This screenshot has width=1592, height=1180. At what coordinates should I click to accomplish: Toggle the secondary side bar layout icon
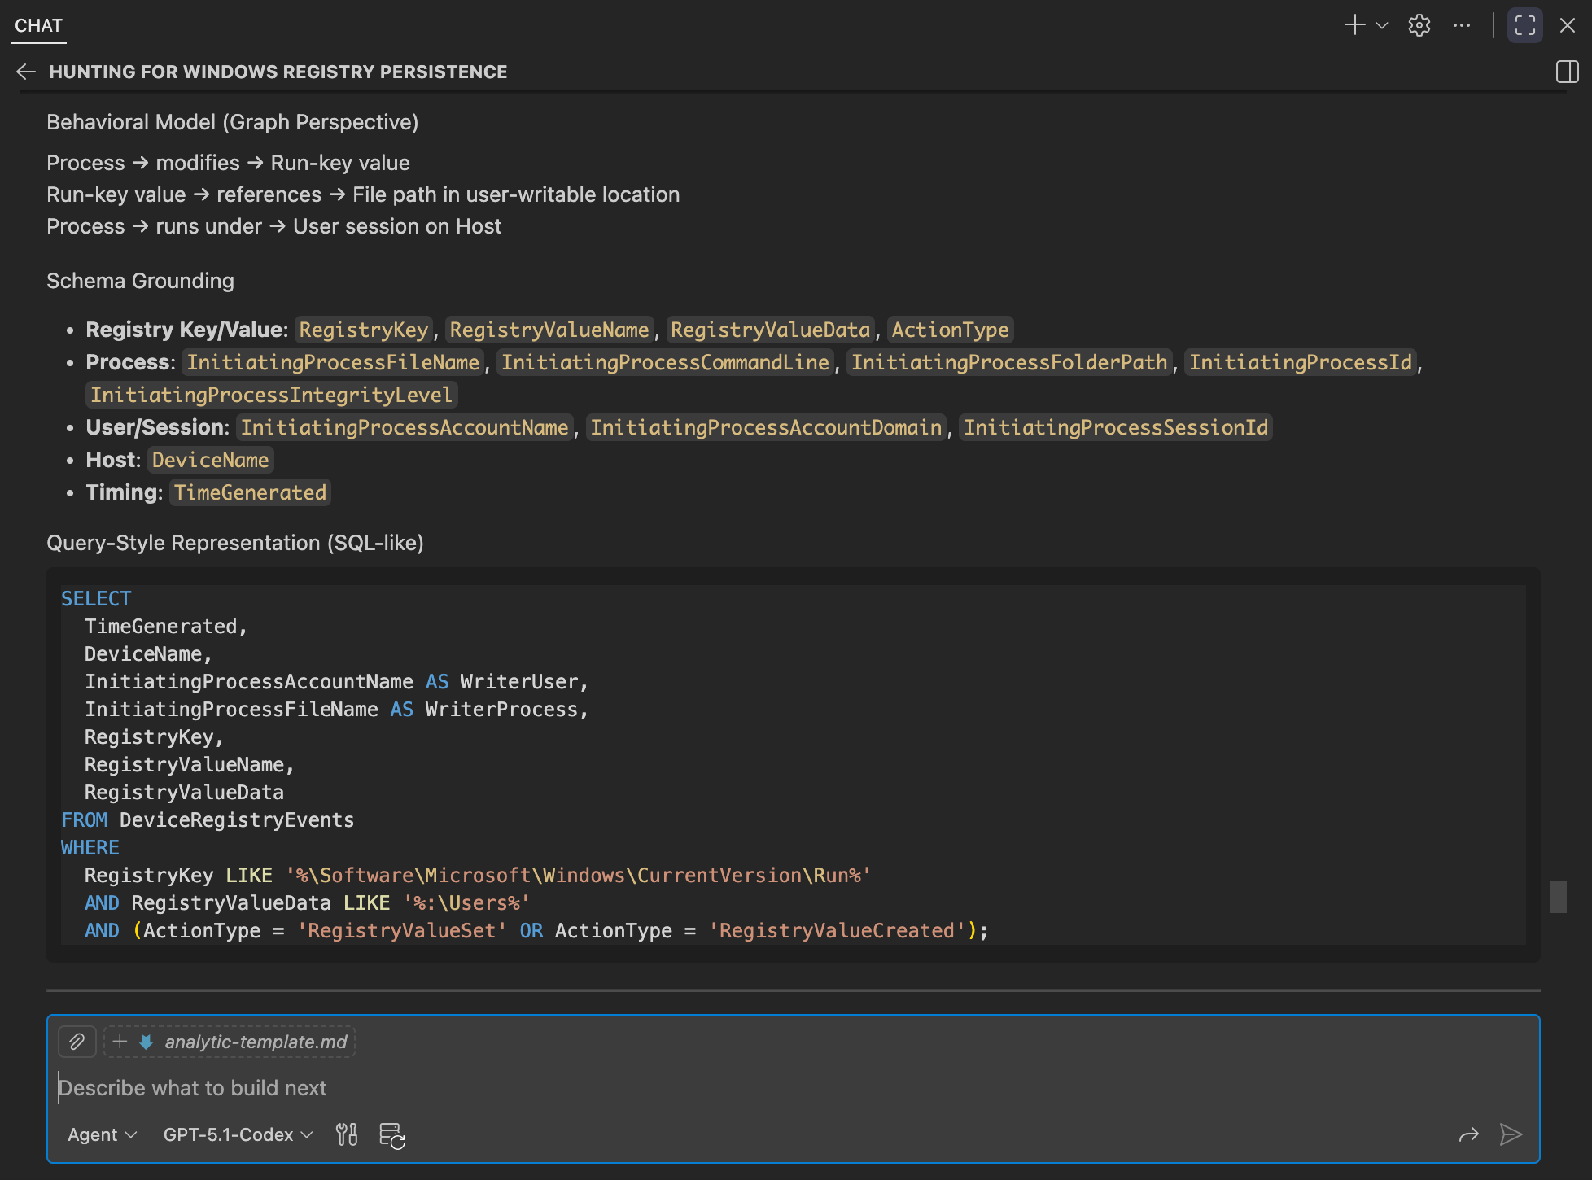pyautogui.click(x=1567, y=72)
